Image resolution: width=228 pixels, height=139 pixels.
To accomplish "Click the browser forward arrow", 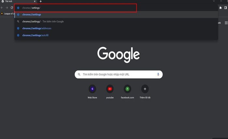I will (7, 7).
